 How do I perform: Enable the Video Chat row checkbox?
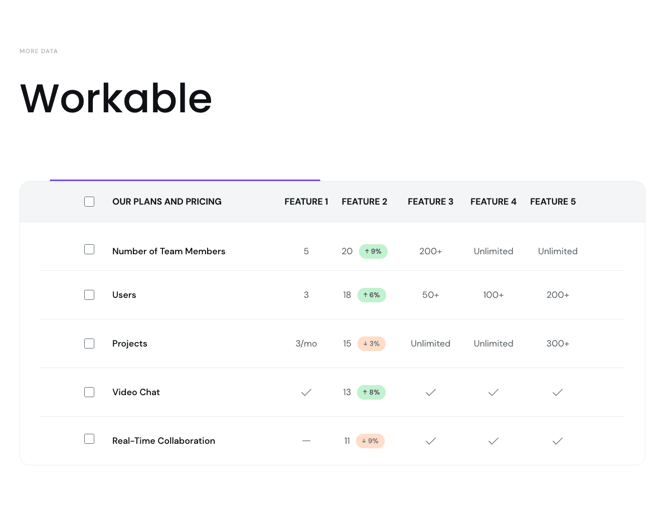click(89, 392)
